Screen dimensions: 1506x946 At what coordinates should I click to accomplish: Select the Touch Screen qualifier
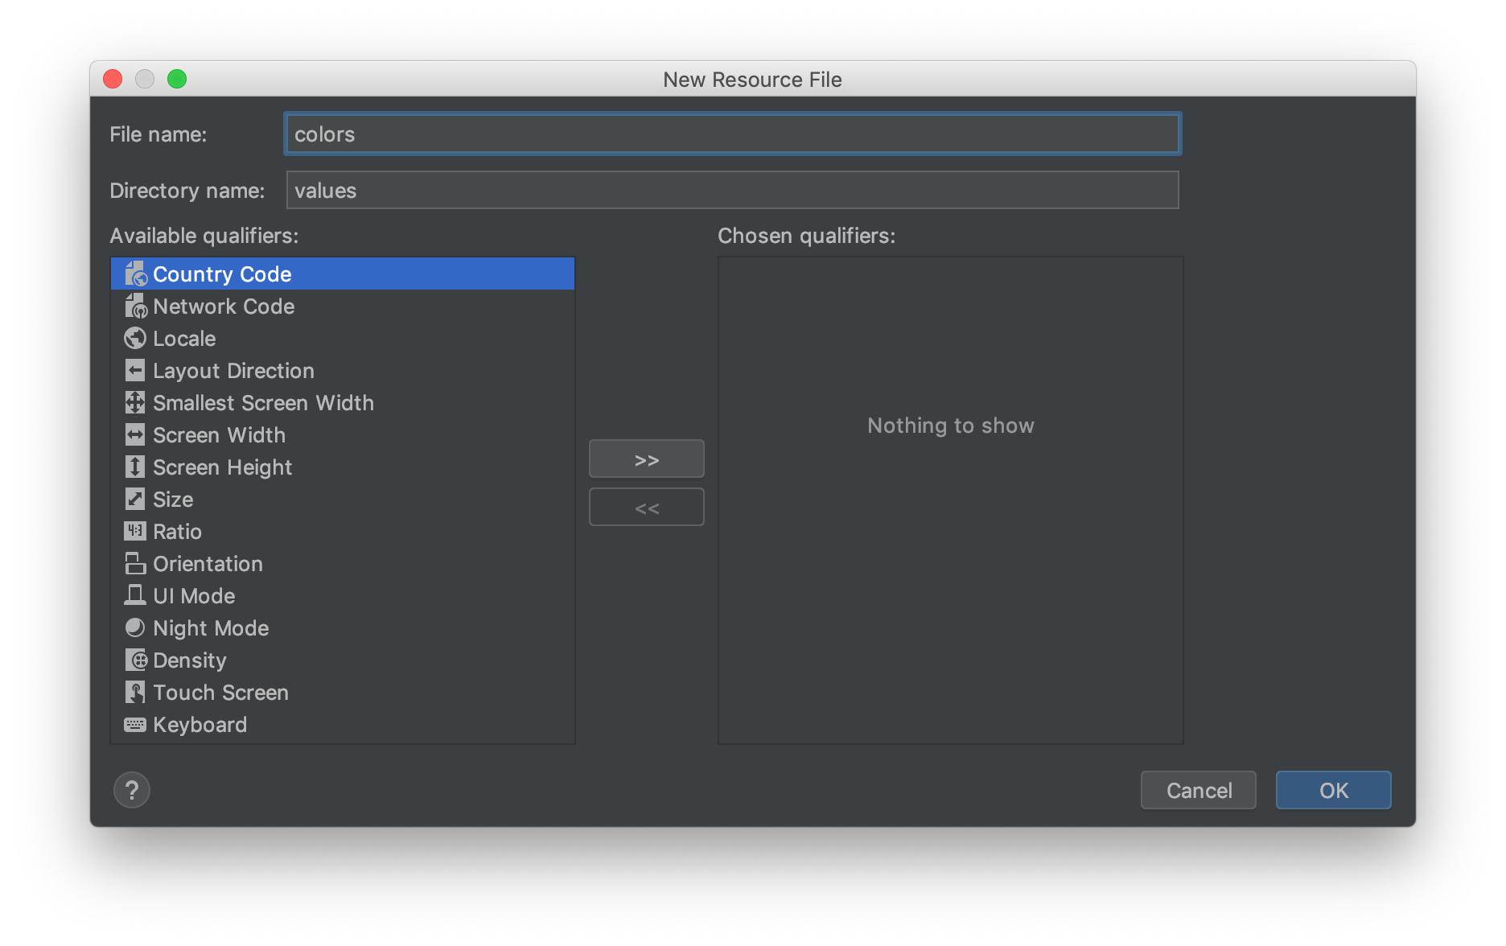pyautogui.click(x=343, y=692)
